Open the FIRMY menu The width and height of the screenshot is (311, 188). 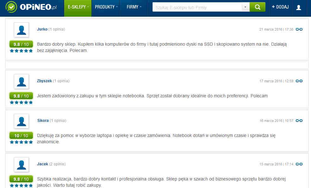134,8
